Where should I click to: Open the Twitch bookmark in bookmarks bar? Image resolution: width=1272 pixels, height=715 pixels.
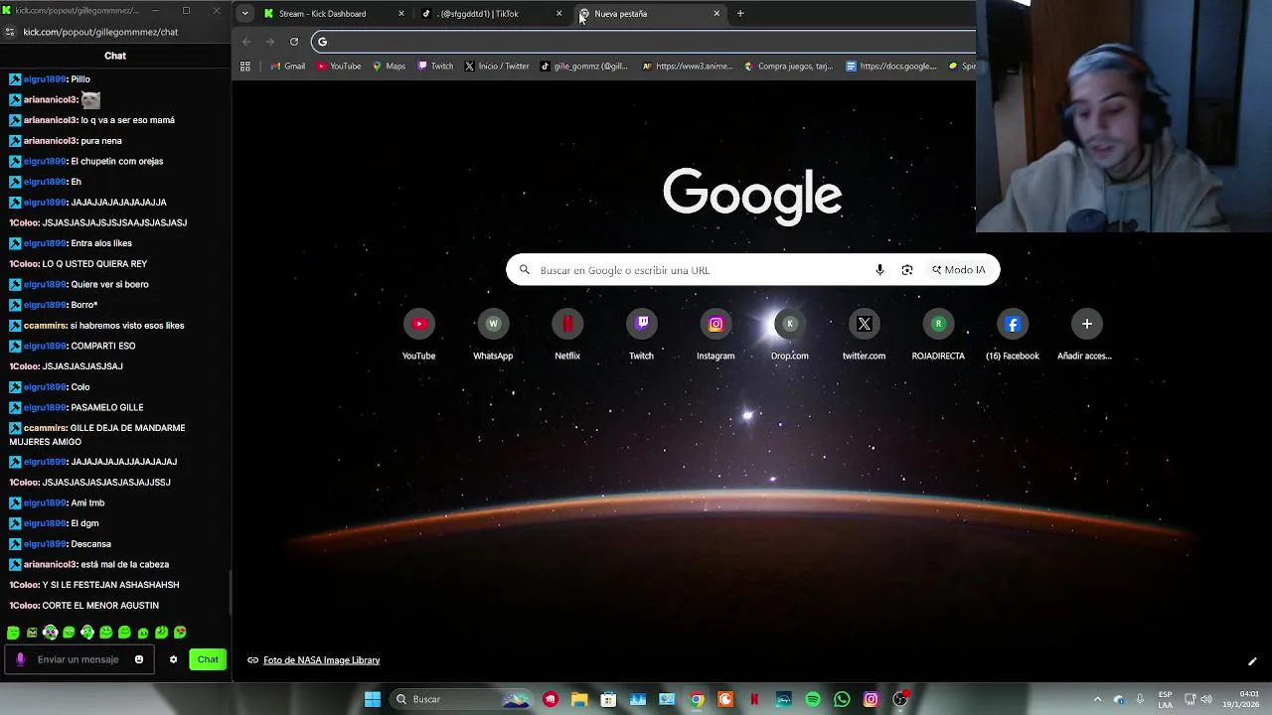point(435,67)
